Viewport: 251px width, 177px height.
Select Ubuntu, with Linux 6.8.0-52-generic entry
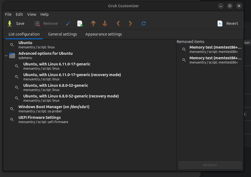(90, 87)
